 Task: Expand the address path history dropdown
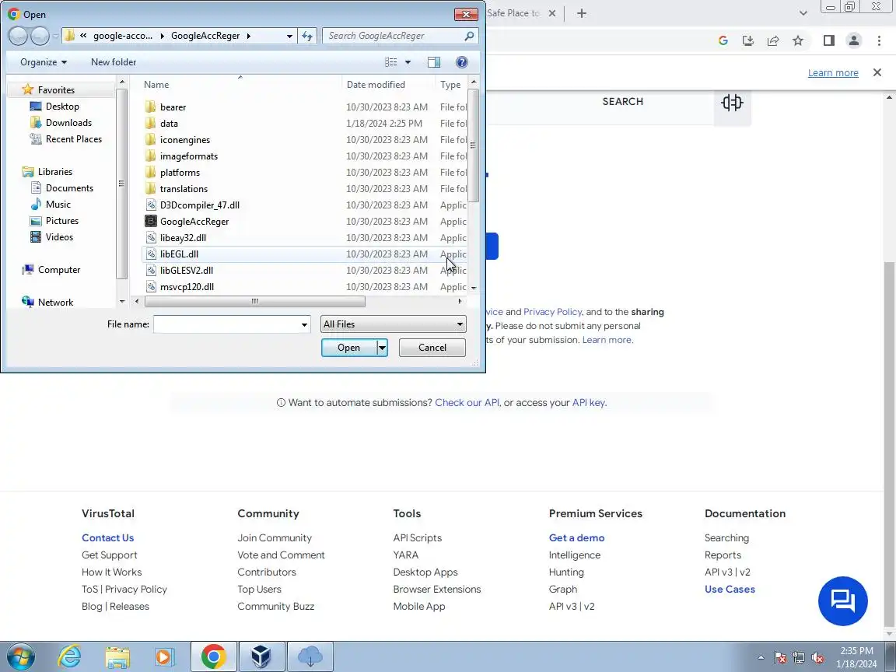pyautogui.click(x=289, y=36)
